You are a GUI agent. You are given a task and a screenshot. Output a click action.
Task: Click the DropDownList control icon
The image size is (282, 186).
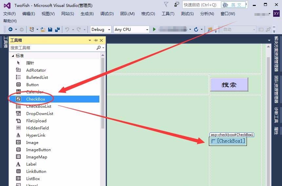coord(18,113)
